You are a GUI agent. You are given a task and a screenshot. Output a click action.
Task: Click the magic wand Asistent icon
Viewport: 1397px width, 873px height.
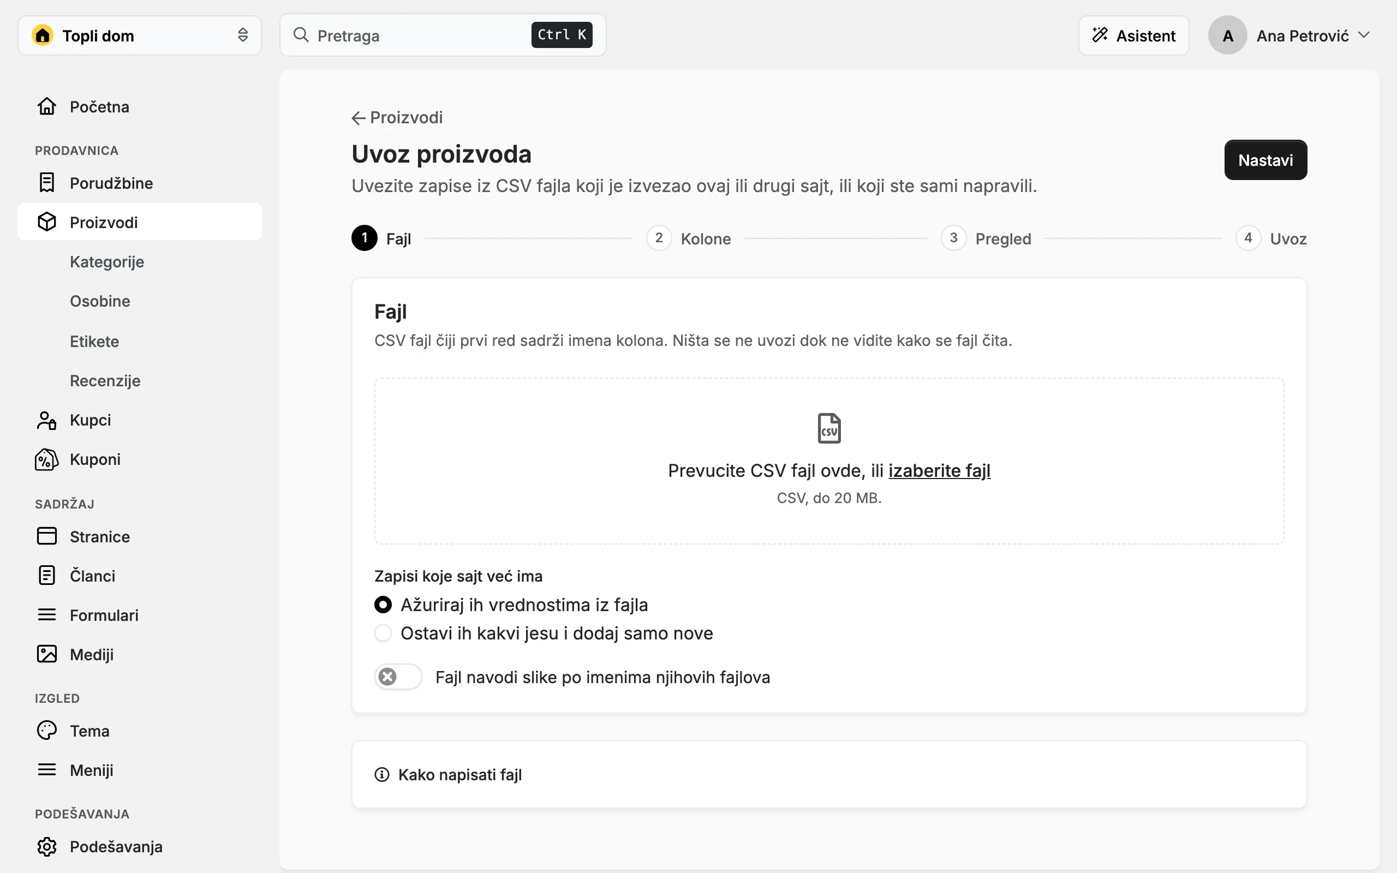pos(1100,35)
